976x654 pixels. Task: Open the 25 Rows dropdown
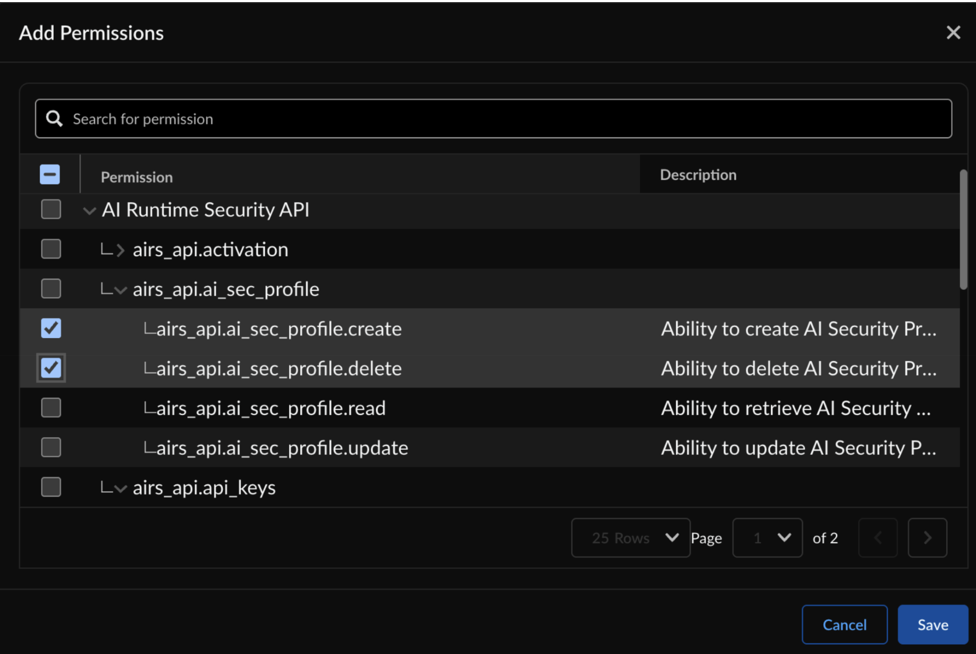click(x=630, y=538)
